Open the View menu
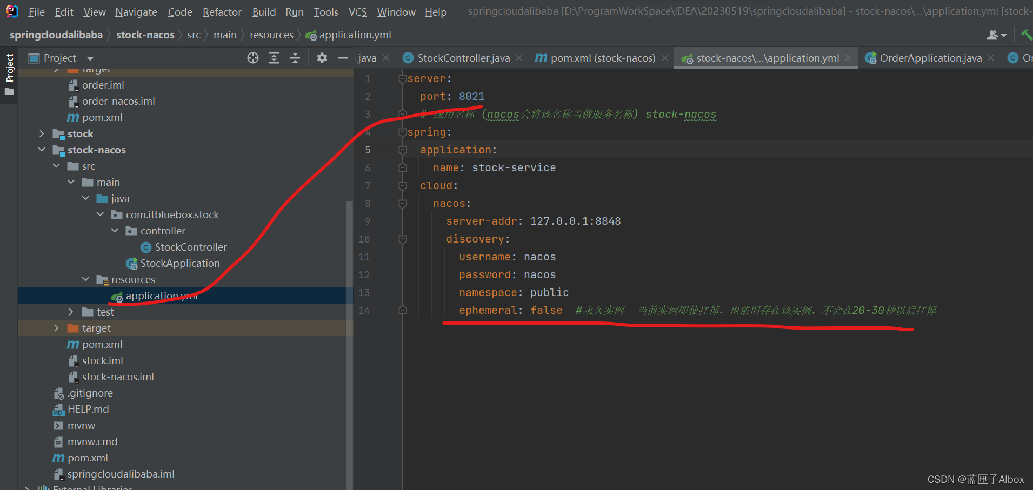This screenshot has width=1033, height=490. tap(95, 12)
